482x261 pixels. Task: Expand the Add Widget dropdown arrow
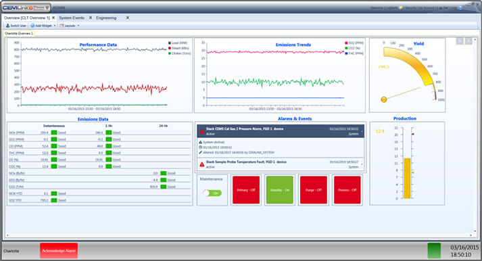(x=55, y=26)
